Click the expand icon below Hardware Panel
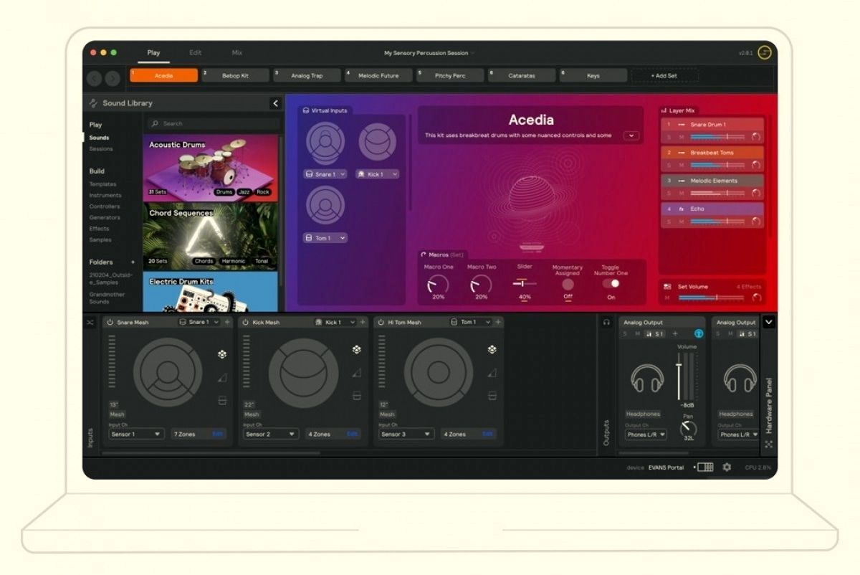This screenshot has width=860, height=575. (768, 445)
